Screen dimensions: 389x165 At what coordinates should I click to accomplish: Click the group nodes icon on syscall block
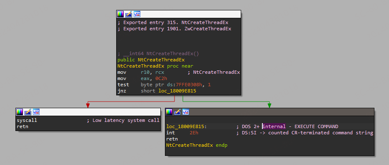click(x=36, y=112)
